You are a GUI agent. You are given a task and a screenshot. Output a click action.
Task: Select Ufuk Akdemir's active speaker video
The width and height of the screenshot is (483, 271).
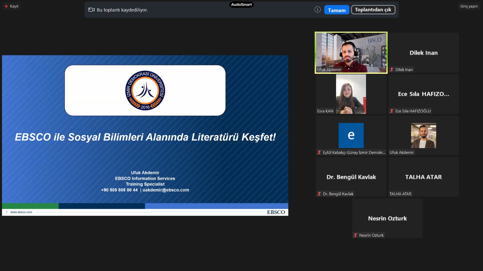(351, 53)
